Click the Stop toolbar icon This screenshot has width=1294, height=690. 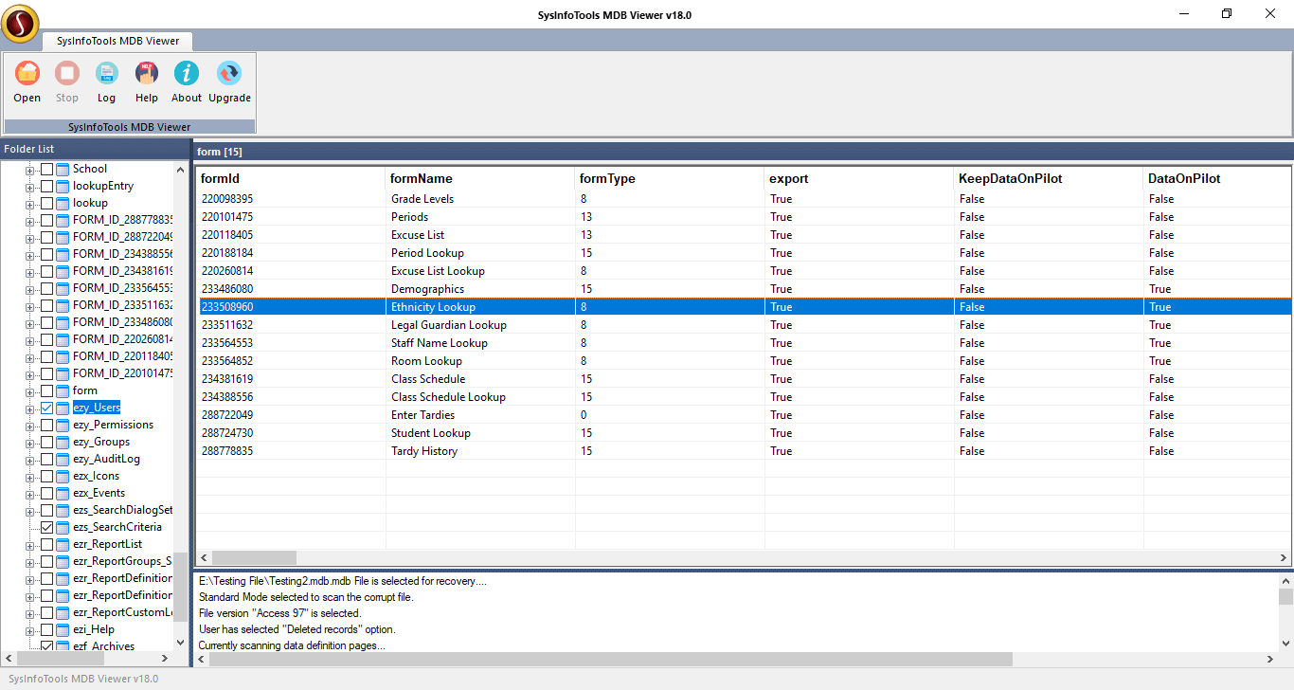(x=67, y=73)
